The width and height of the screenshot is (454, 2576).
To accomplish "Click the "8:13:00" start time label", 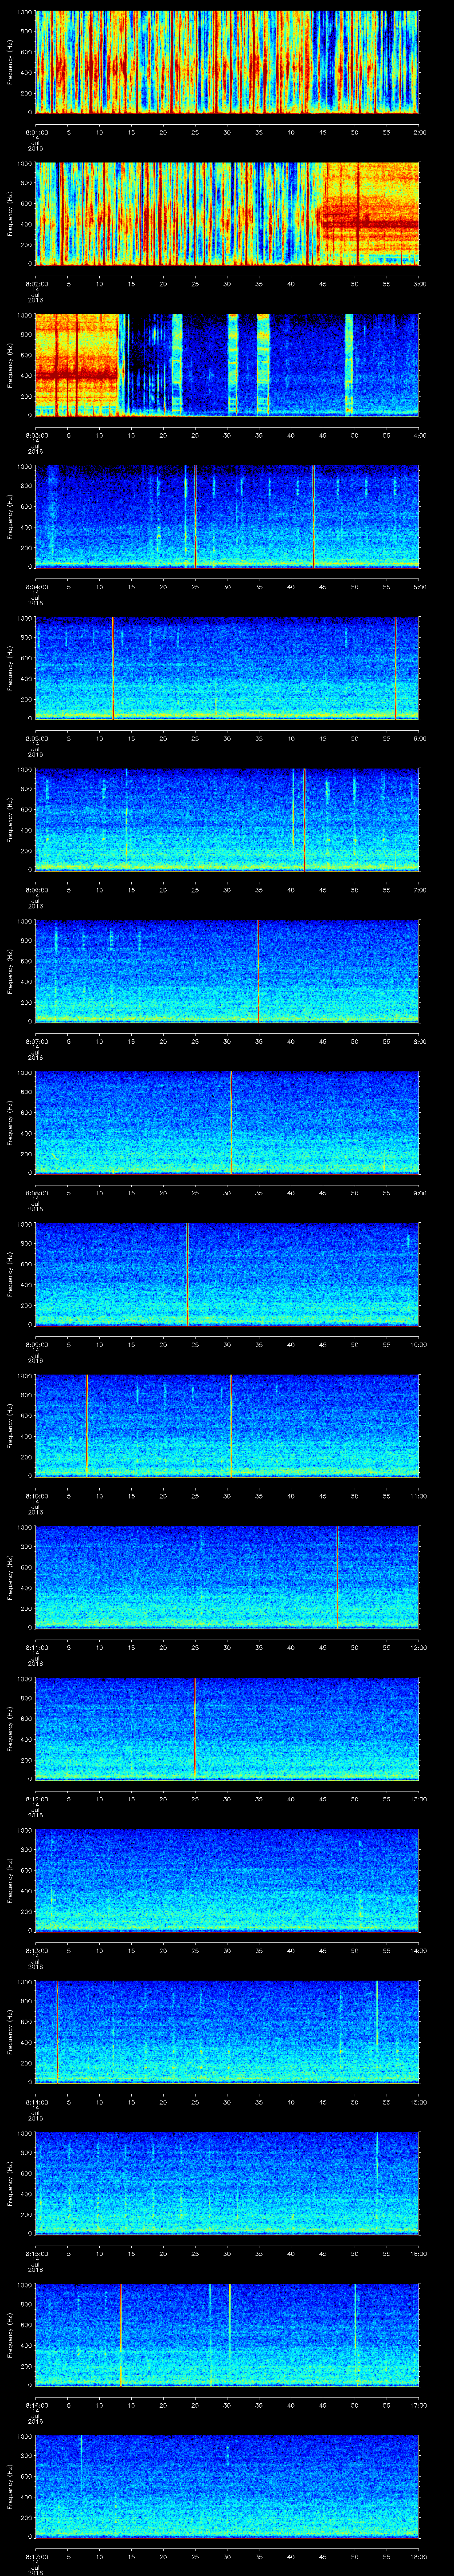I will (36, 1951).
